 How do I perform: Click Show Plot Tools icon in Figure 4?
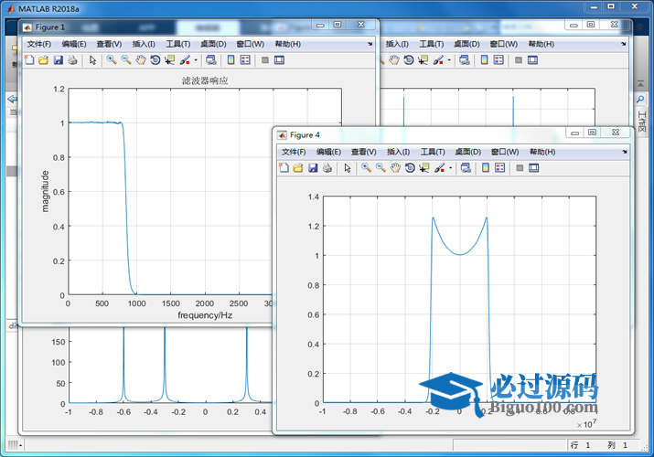click(x=534, y=168)
